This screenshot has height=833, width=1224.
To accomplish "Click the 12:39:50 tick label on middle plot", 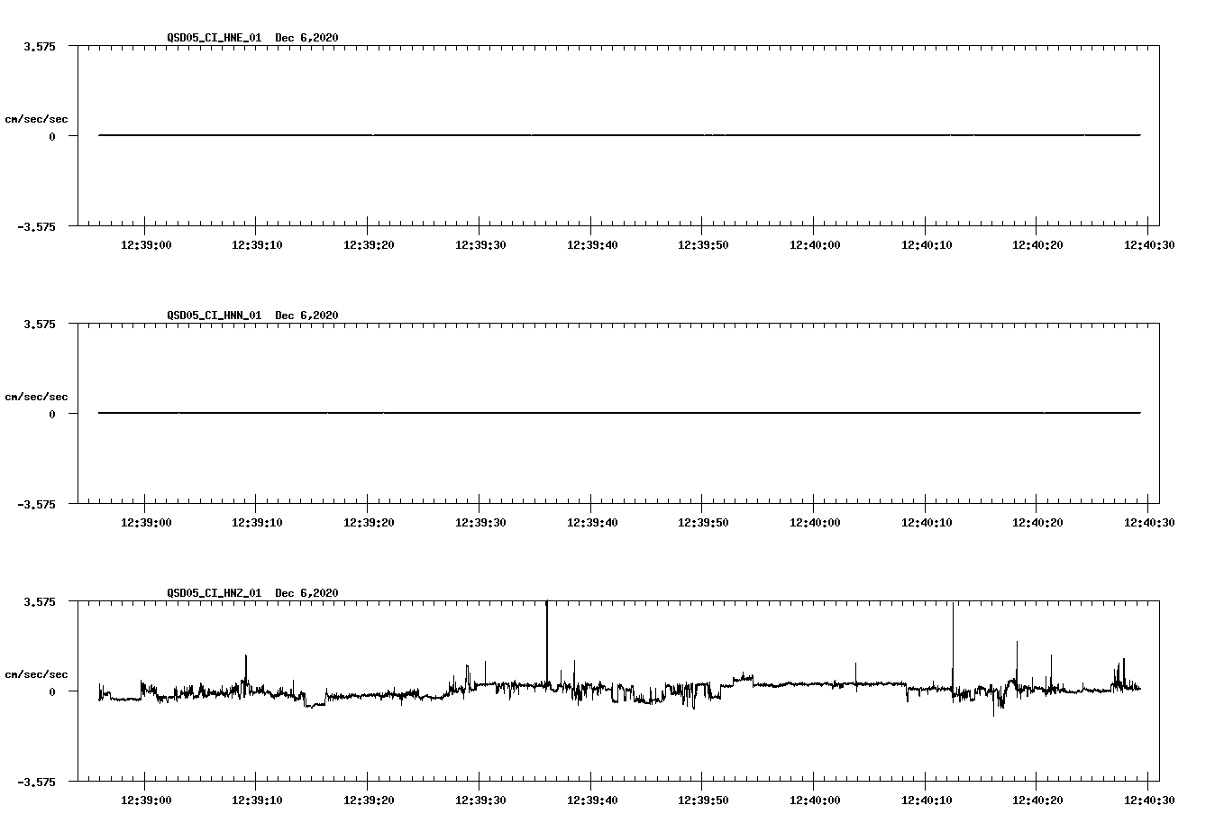I will tap(705, 520).
